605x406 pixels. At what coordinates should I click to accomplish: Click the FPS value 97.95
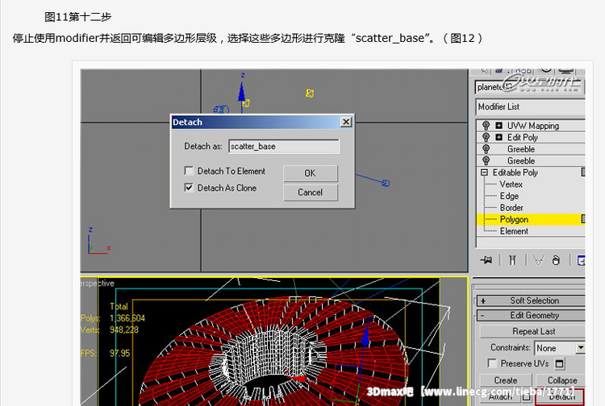click(119, 353)
